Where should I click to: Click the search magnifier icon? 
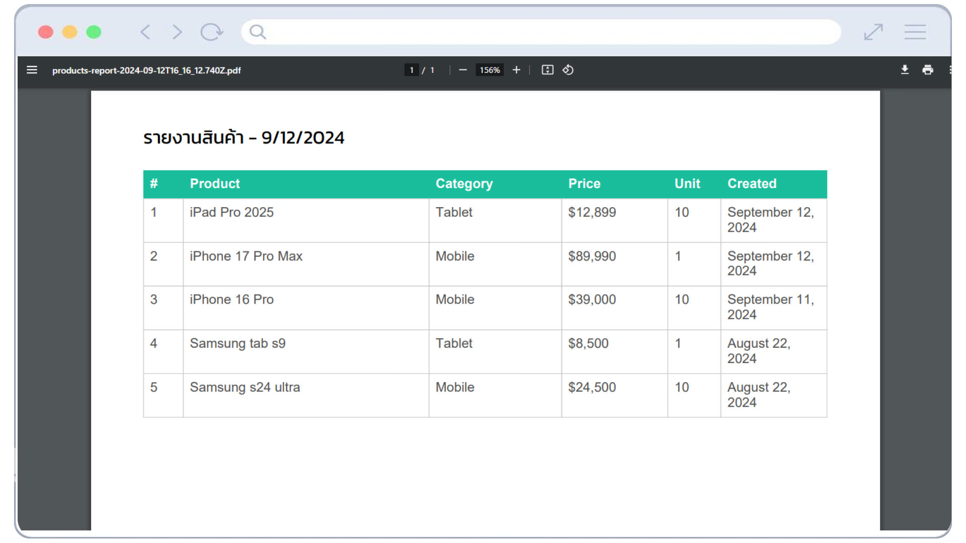[258, 32]
